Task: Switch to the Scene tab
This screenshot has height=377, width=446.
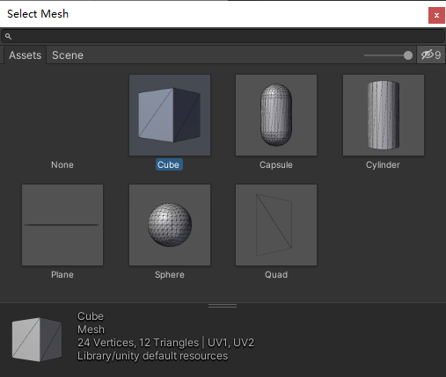Action: 68,55
